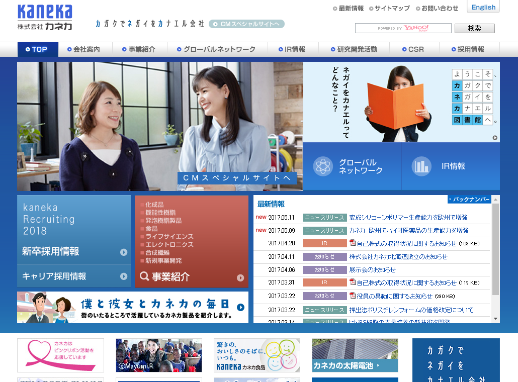Open PDF icon for 2017.03.31 IR notice
This screenshot has width=518, height=382.
(353, 282)
